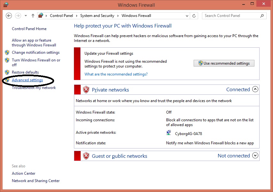Click the shield icon beside Change notification settings
The width and height of the screenshot is (273, 192).
[x=7, y=52]
